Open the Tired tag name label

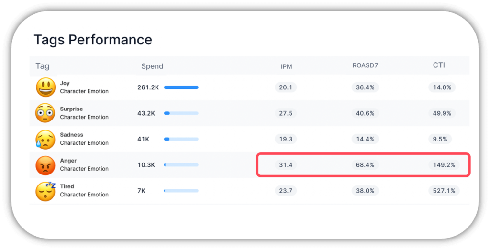(67, 186)
